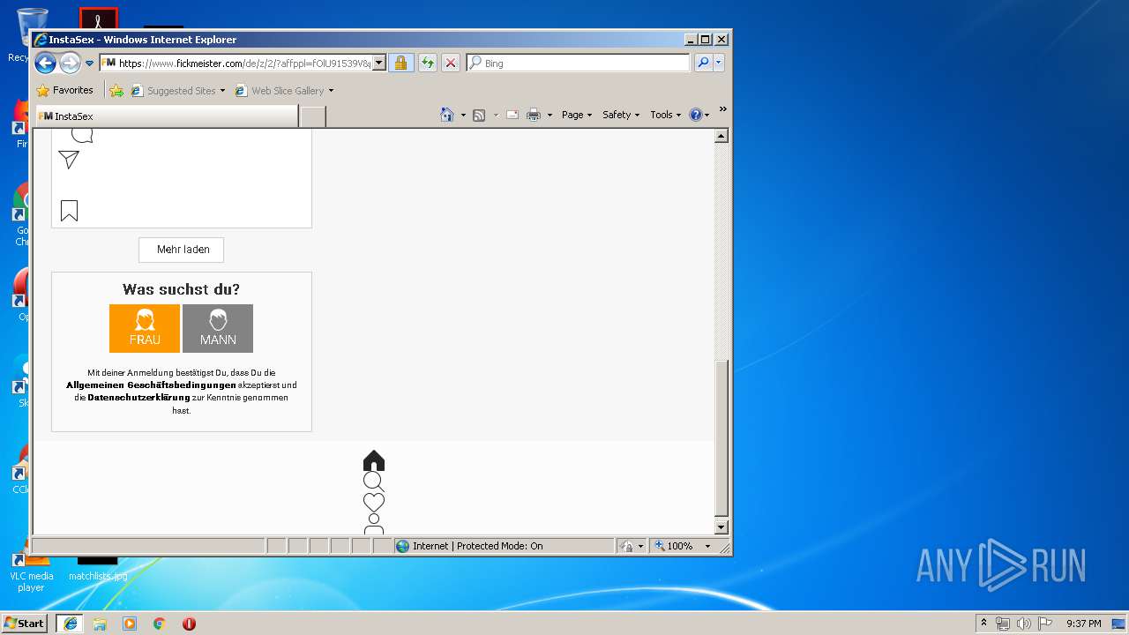Click the page's magnifier search icon
The height and width of the screenshot is (635, 1129).
[374, 482]
